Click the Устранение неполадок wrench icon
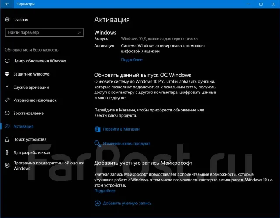The height and width of the screenshot is (218, 280). pos(7,100)
